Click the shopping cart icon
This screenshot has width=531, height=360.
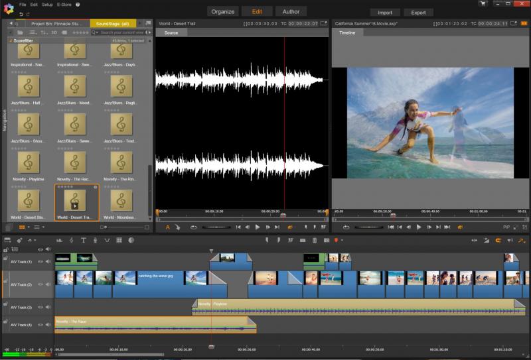click(x=483, y=3)
